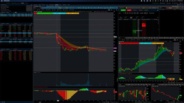The image size is (184, 103).
Task: Select the Product Depth sub-tab
Action: pos(51,6)
